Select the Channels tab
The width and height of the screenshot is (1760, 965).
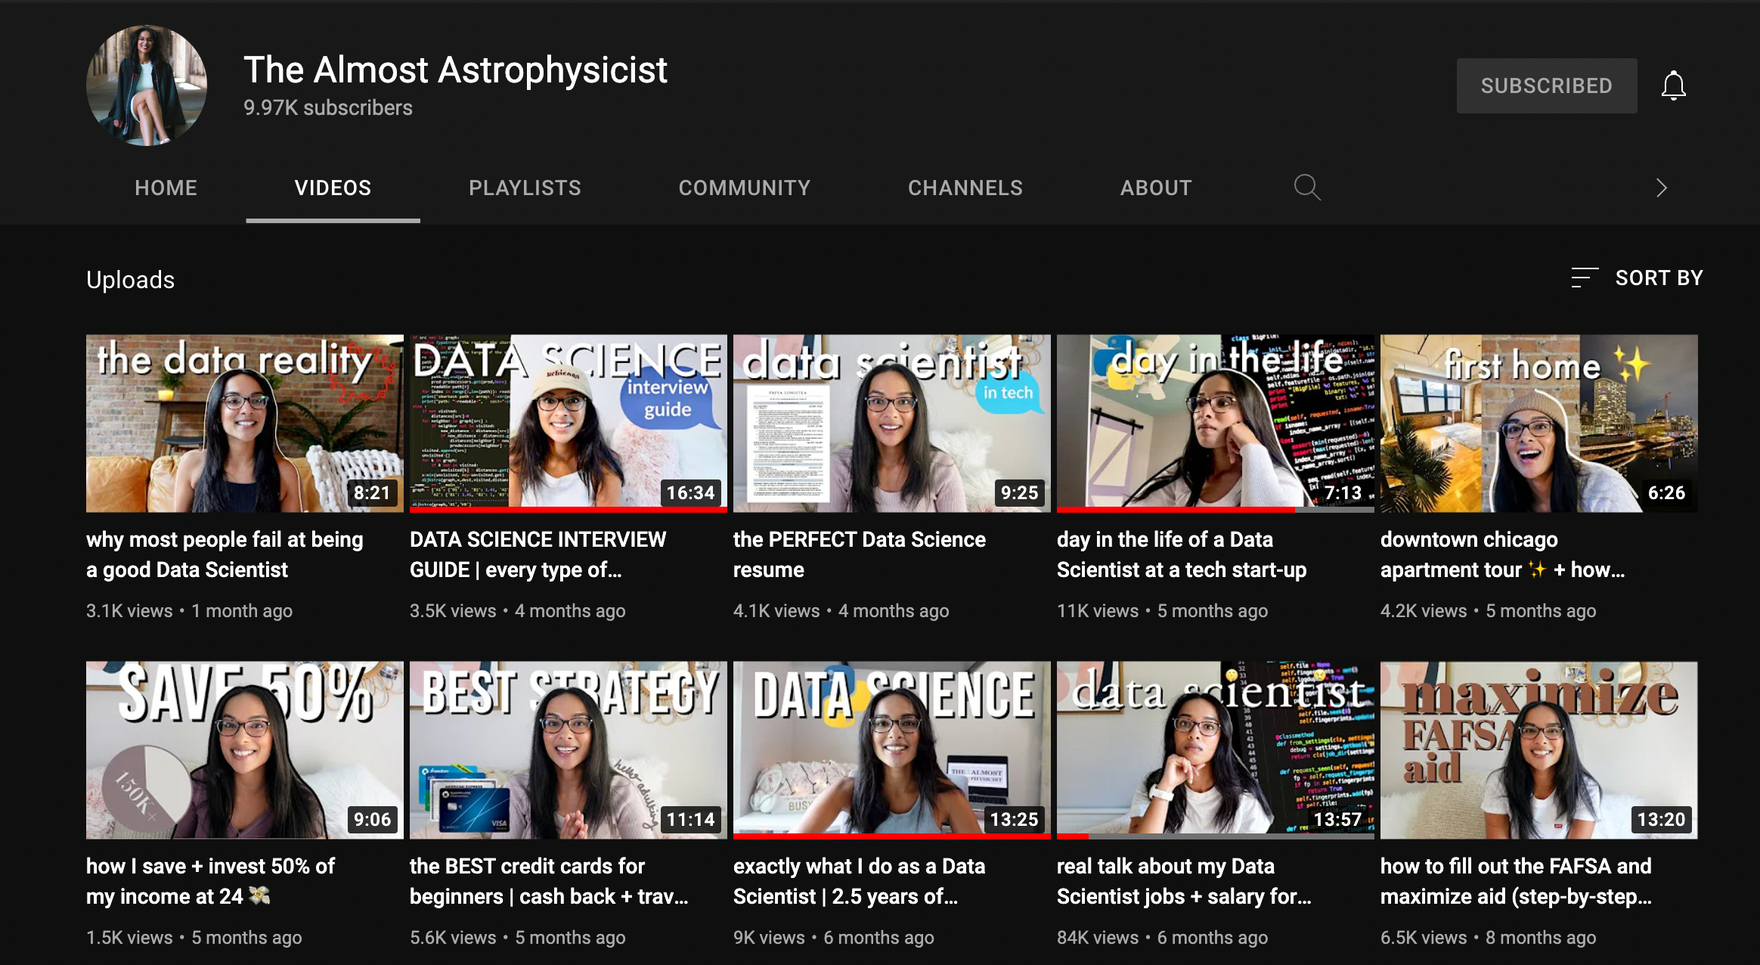coord(965,188)
